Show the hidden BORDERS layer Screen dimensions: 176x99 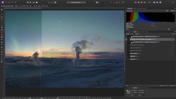tap(173, 56)
